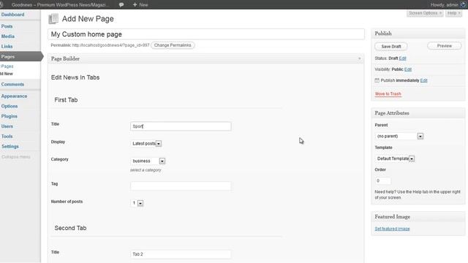
Task: Click the Page Attributes panel header
Action: click(418, 113)
